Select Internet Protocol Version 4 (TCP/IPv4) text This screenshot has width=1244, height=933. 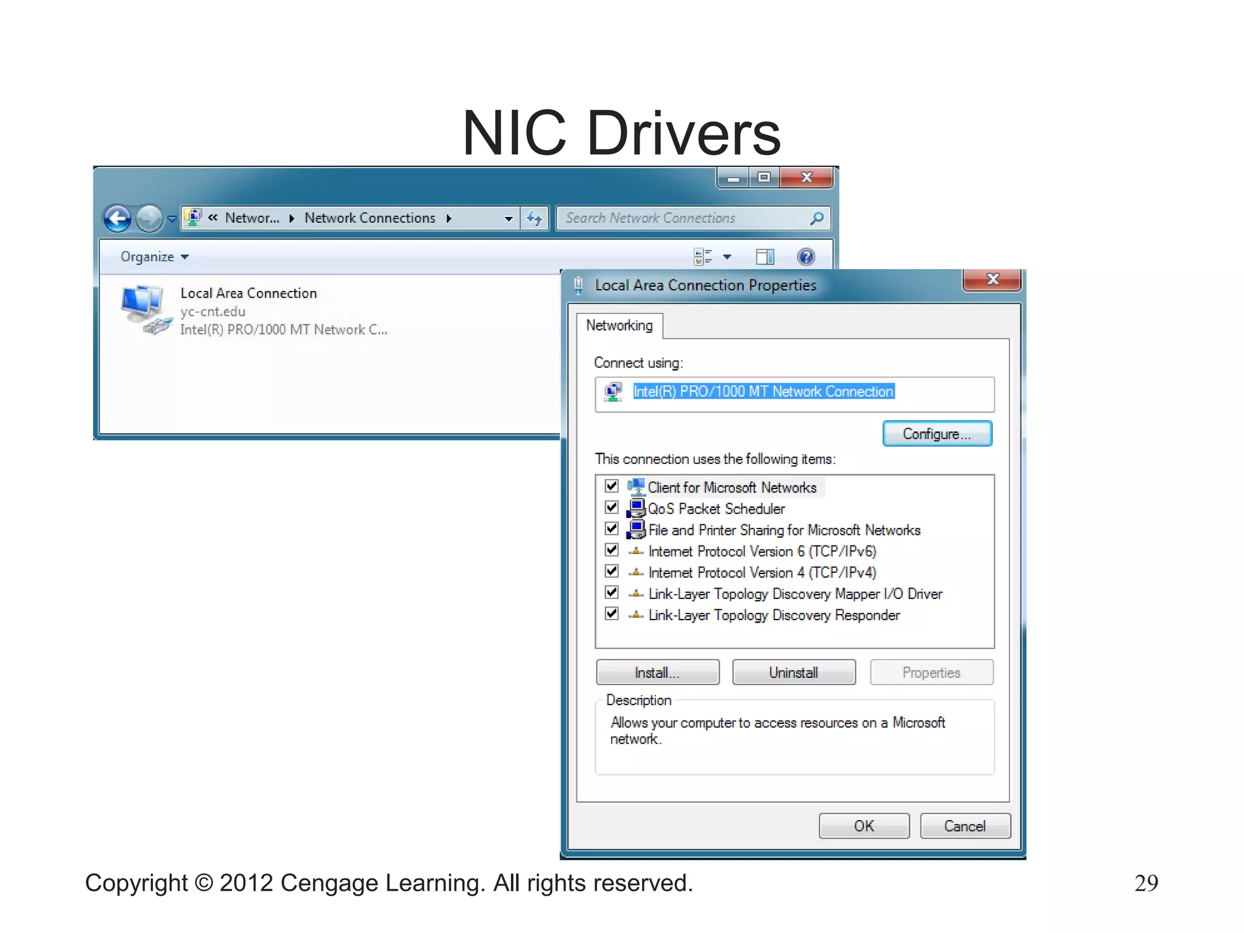pyautogui.click(x=762, y=573)
